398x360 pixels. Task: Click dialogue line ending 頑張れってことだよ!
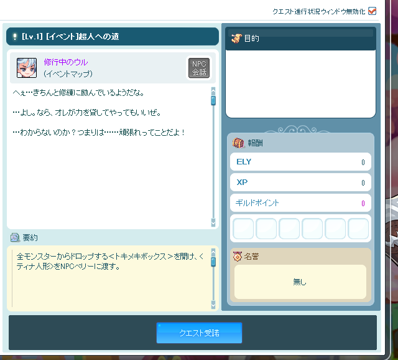pos(99,132)
